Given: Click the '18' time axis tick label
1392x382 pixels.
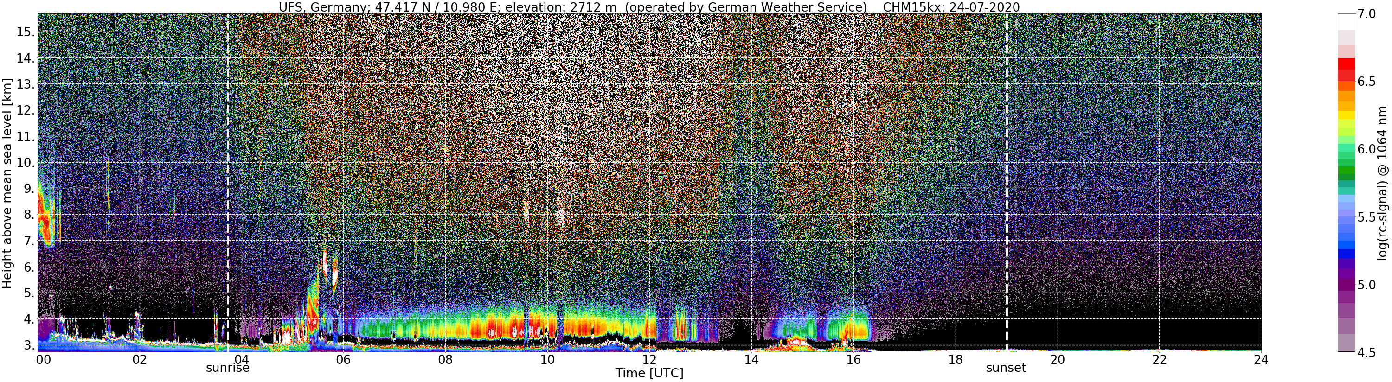Looking at the screenshot, I should coord(956,359).
